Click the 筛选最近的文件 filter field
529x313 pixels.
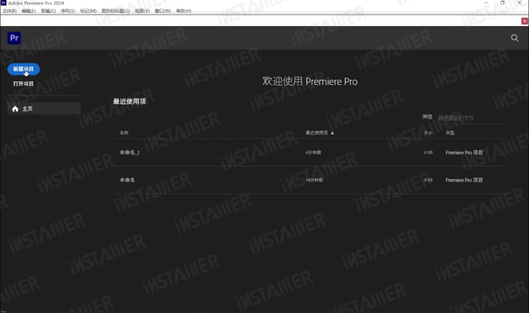pyautogui.click(x=472, y=118)
